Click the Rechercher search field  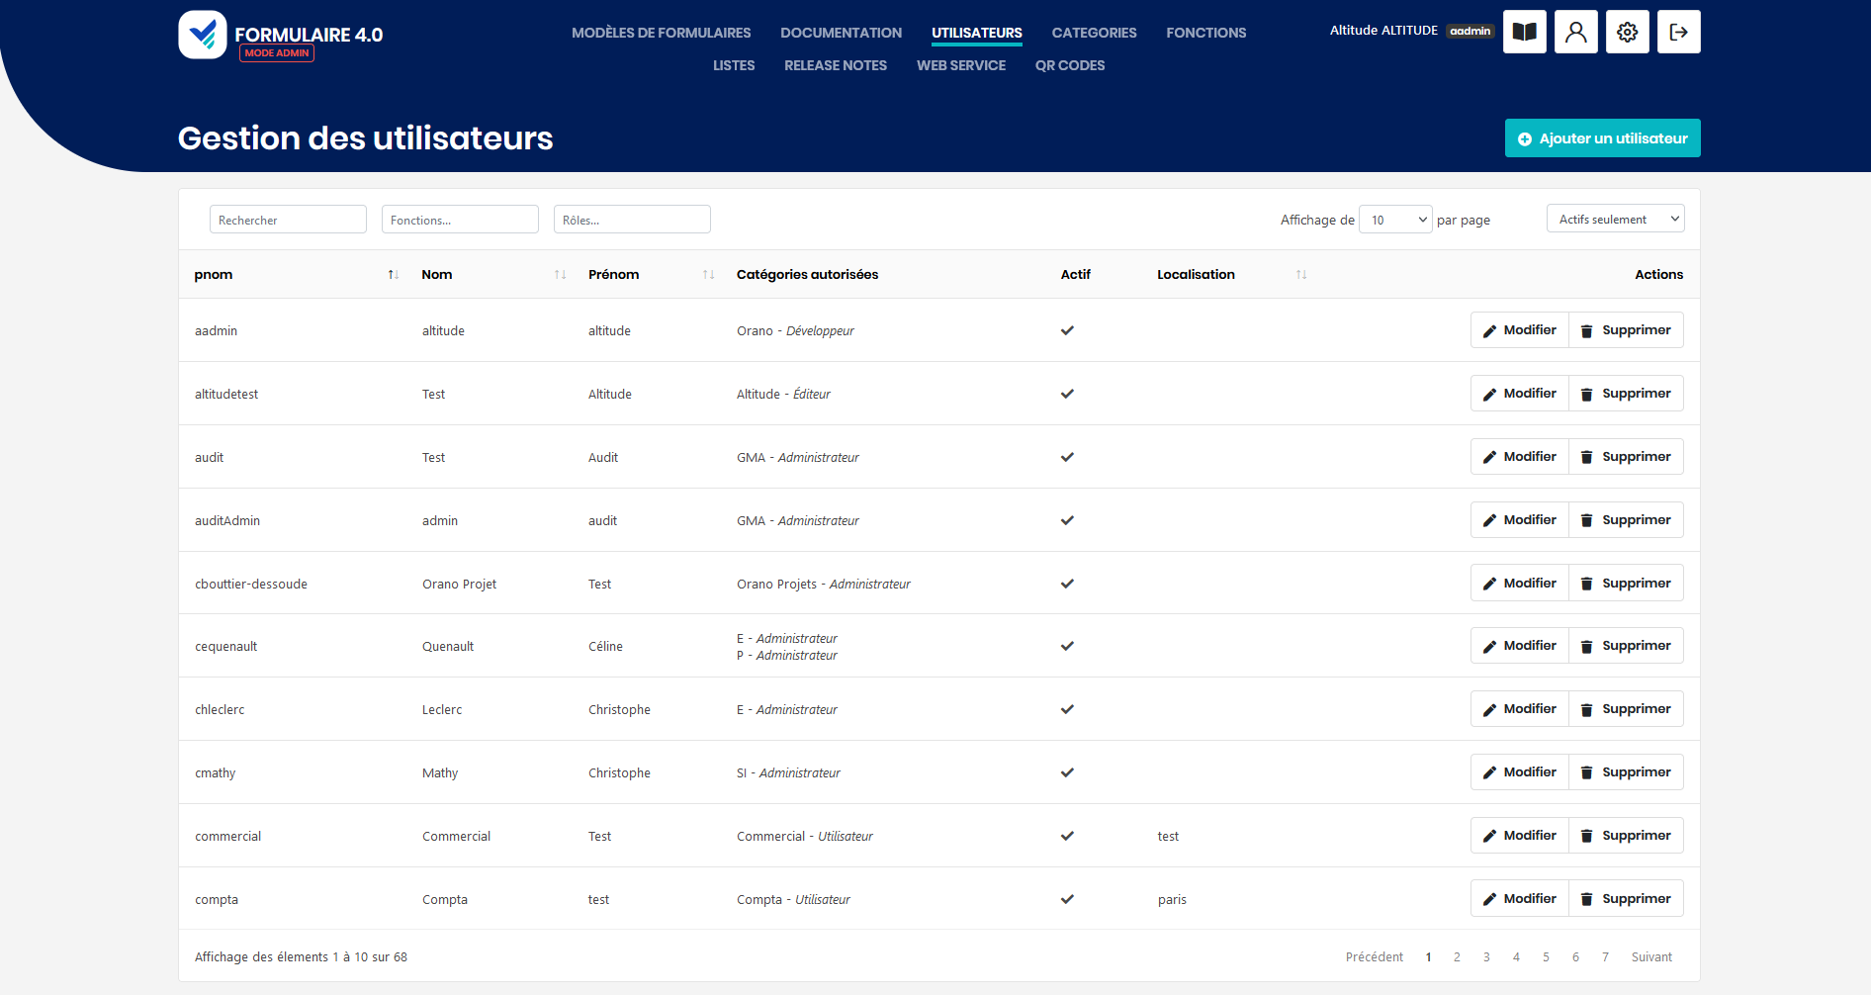(288, 220)
